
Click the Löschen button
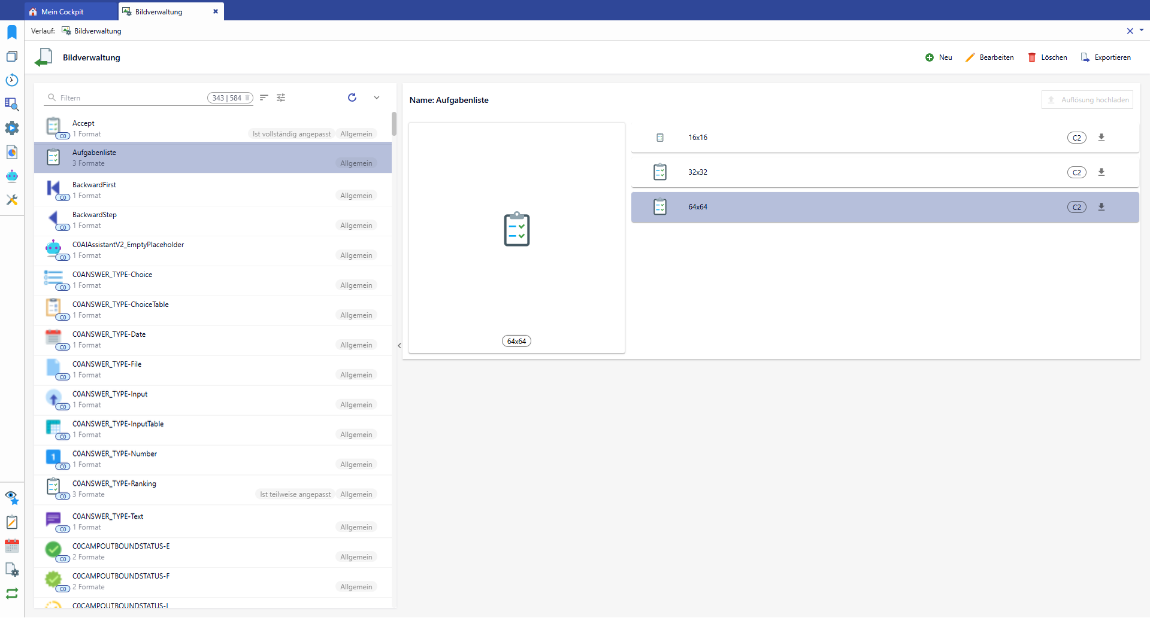tap(1048, 57)
